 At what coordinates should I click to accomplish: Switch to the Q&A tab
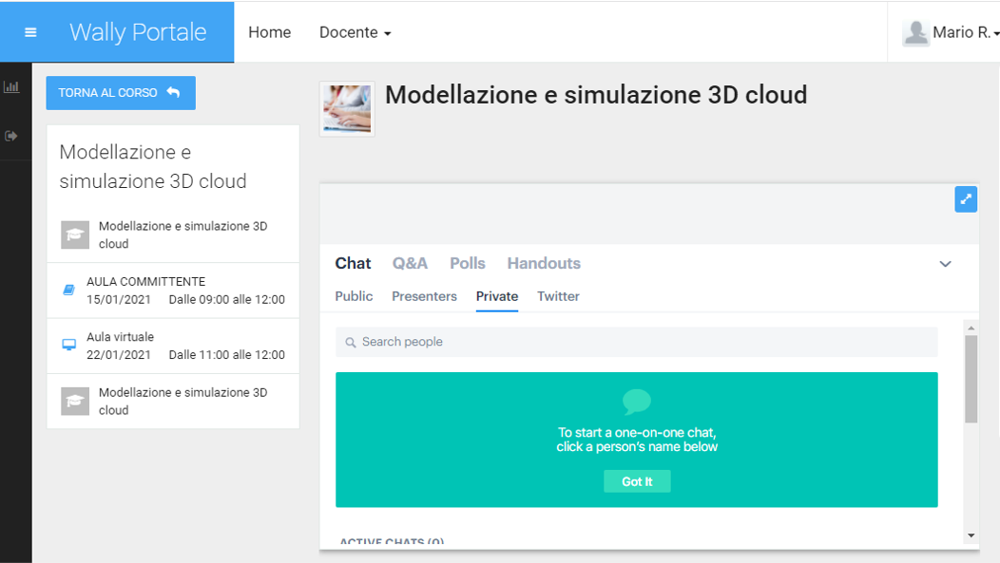(x=410, y=263)
